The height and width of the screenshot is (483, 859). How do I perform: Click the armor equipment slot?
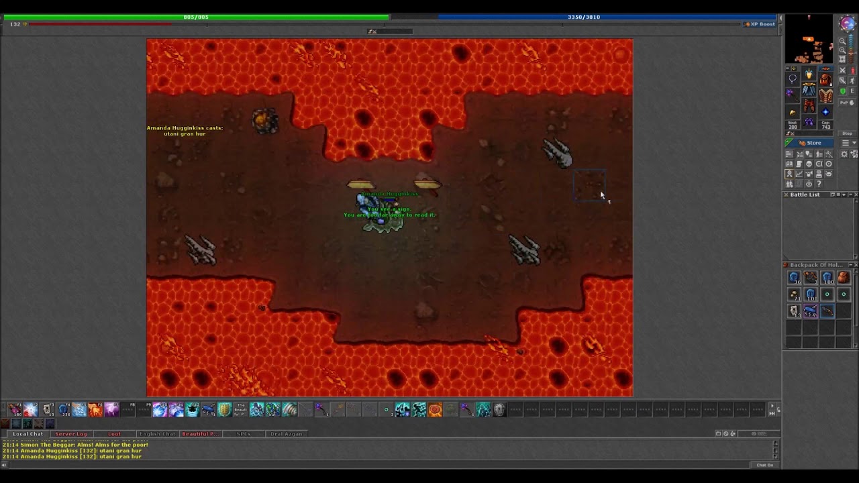[x=809, y=89]
